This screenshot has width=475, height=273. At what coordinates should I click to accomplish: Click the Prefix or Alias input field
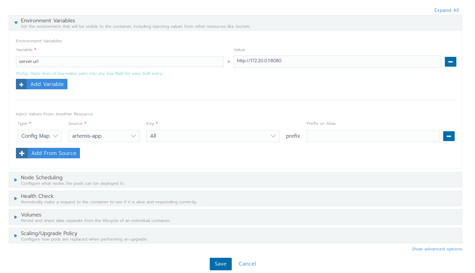tap(373, 136)
